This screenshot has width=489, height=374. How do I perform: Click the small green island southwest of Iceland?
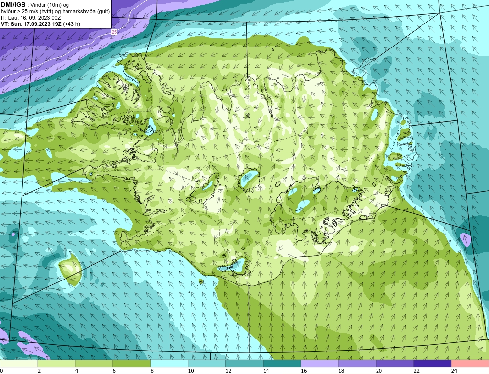pos(71,270)
